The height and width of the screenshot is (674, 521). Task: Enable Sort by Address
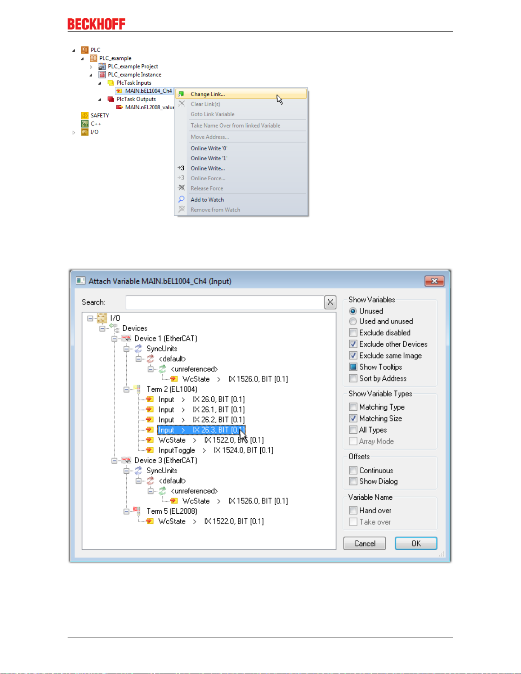click(353, 378)
